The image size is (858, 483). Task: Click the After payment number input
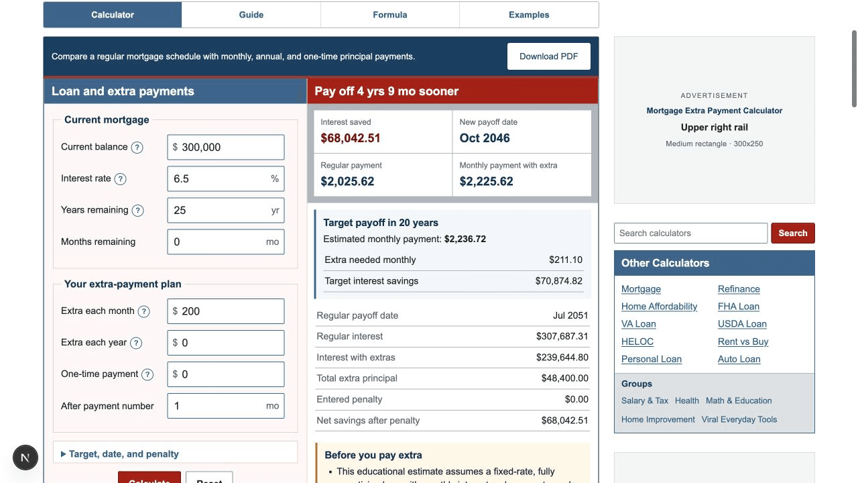226,406
